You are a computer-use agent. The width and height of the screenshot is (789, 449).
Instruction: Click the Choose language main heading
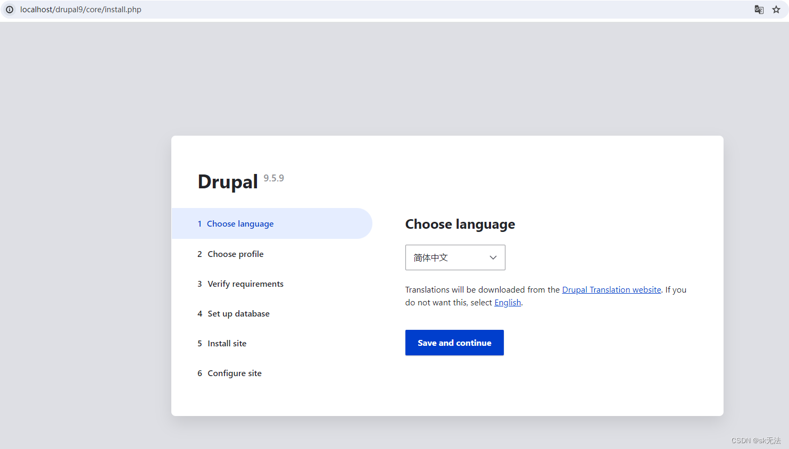tap(460, 224)
